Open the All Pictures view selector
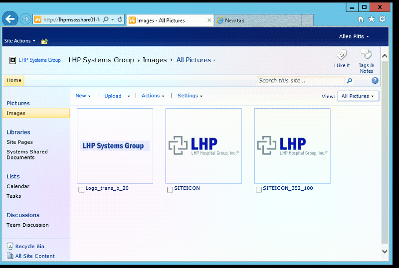The width and height of the screenshot is (399, 268). 358,96
